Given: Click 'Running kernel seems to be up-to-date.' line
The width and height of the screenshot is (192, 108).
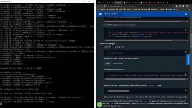Looking at the screenshot, I should coord(21,68).
